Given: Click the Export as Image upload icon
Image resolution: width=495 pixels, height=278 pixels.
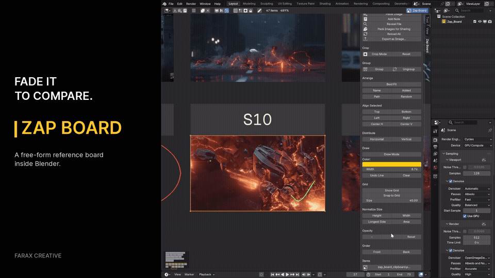Looking at the screenshot, I should coord(365,39).
